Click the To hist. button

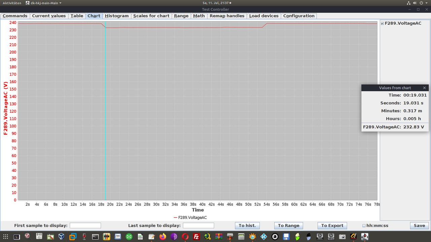(x=247, y=226)
